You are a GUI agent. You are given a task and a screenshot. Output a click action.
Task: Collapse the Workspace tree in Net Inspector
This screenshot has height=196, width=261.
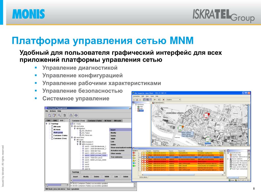tap(133, 104)
